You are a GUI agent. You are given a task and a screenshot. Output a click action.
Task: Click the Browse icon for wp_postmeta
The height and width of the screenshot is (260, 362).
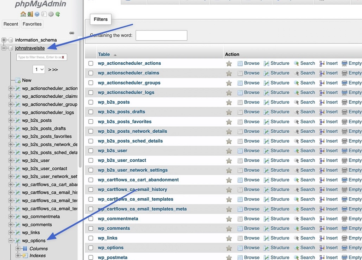(240, 258)
